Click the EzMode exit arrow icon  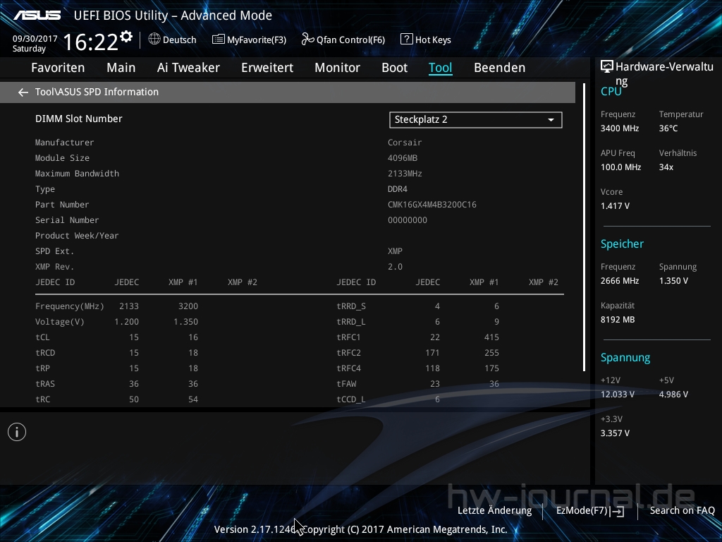point(618,511)
